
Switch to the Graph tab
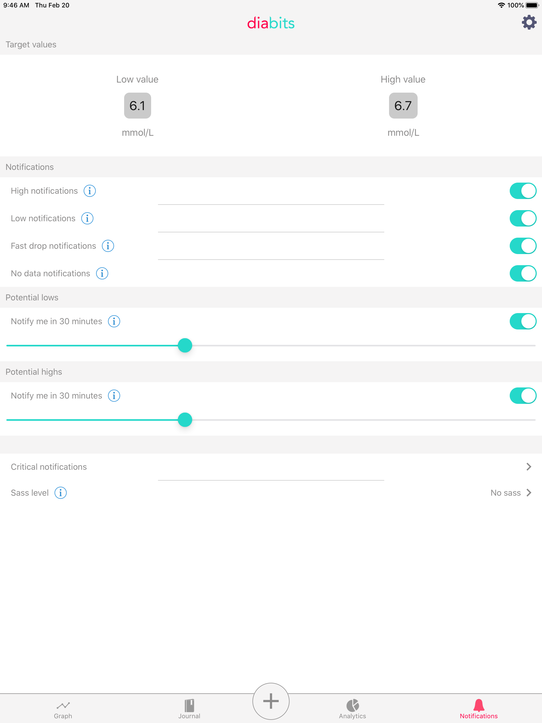click(63, 709)
